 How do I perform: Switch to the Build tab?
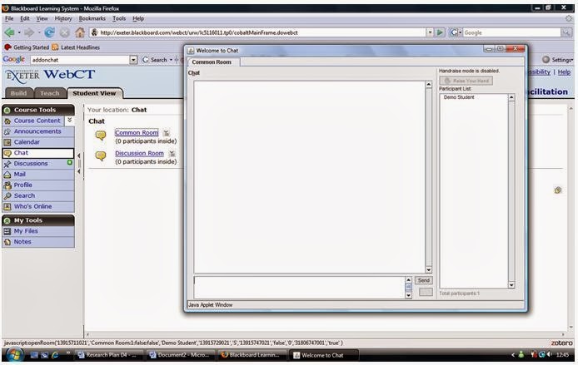pyautogui.click(x=19, y=93)
